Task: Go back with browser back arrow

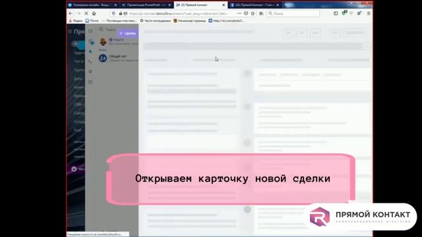Action: 71,13
